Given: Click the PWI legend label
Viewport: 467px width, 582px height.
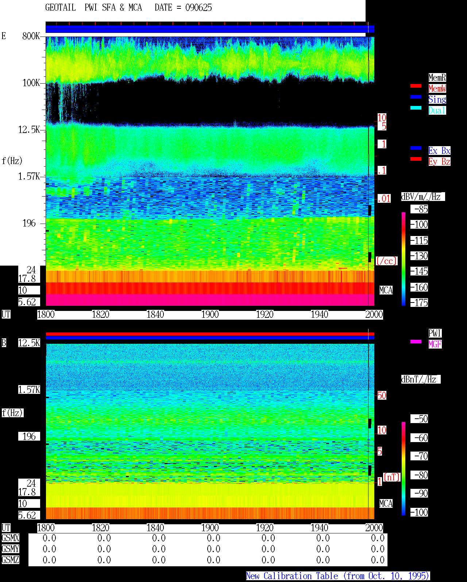Looking at the screenshot, I should [x=435, y=333].
